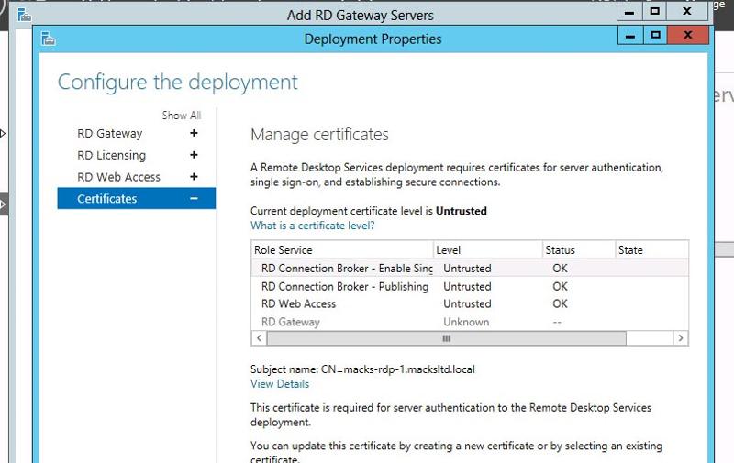Open the View Details link
Viewport: 734px width, 463px height.
click(x=280, y=384)
